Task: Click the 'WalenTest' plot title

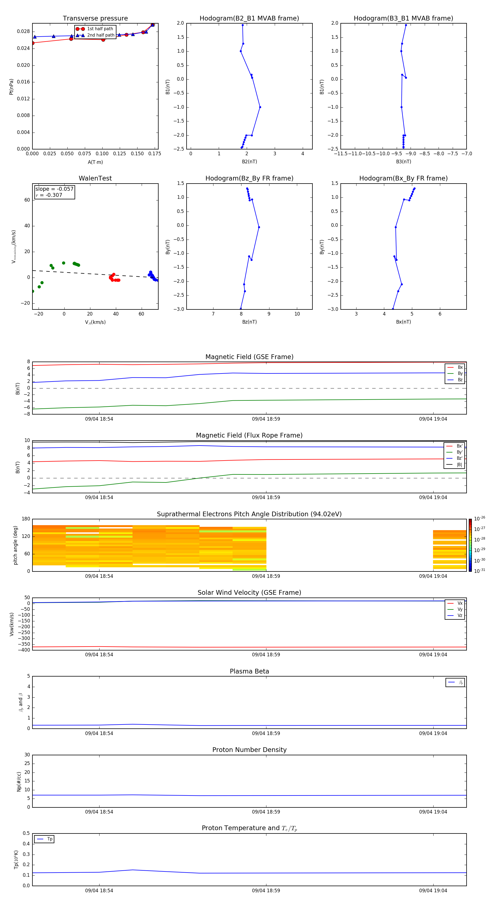Action: click(95, 178)
